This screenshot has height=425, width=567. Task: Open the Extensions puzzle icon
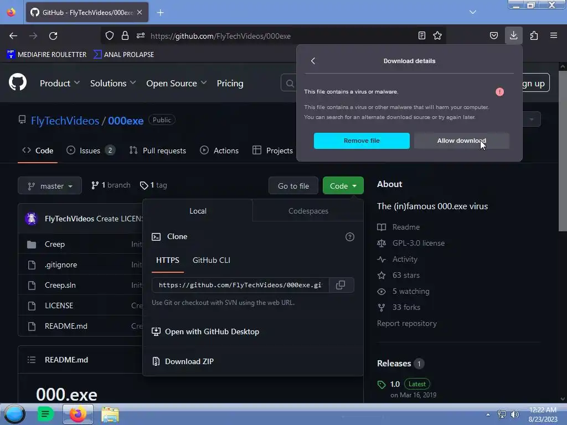click(534, 35)
